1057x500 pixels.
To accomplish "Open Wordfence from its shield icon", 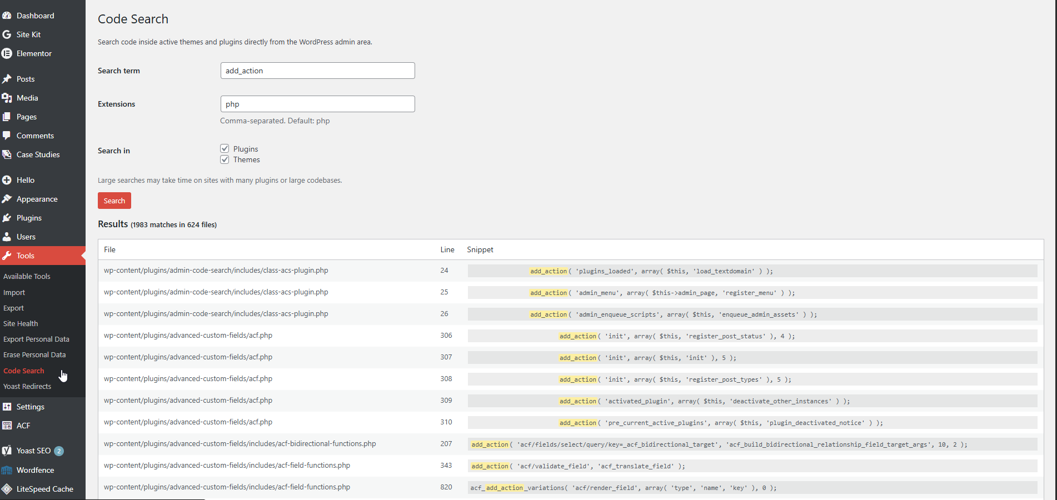I will [x=7, y=470].
